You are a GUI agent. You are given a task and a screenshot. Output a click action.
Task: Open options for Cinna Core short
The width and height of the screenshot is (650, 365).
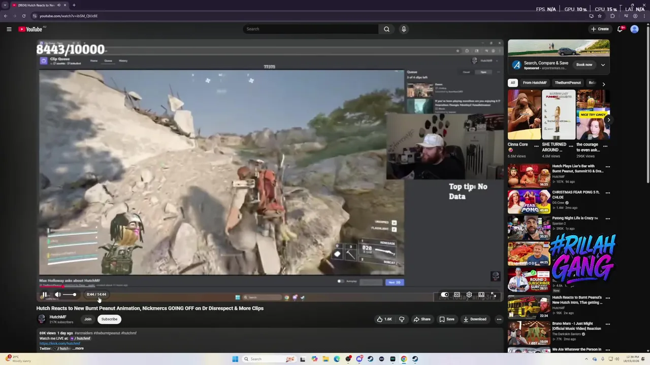(x=536, y=146)
